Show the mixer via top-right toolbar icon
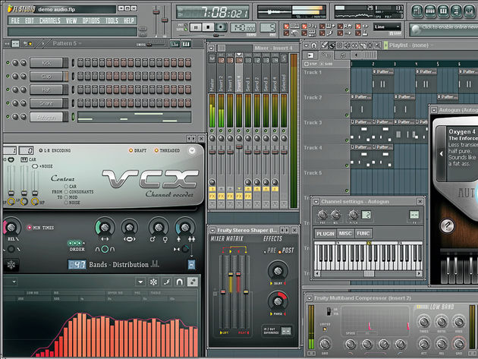478x359 pixels. click(469, 11)
